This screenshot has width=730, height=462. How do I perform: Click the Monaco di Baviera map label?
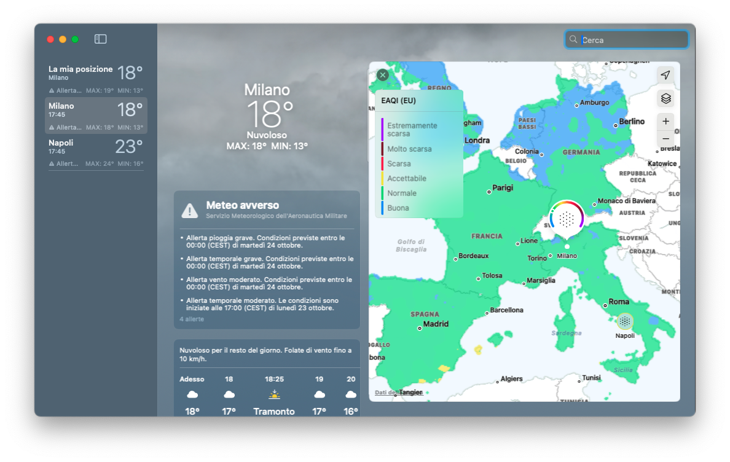[626, 200]
